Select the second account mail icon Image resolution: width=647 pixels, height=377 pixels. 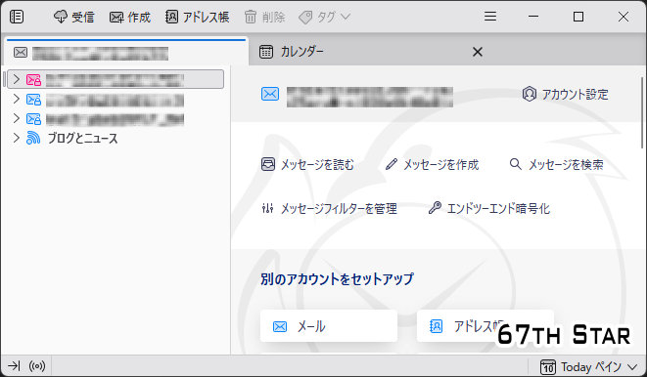33,100
